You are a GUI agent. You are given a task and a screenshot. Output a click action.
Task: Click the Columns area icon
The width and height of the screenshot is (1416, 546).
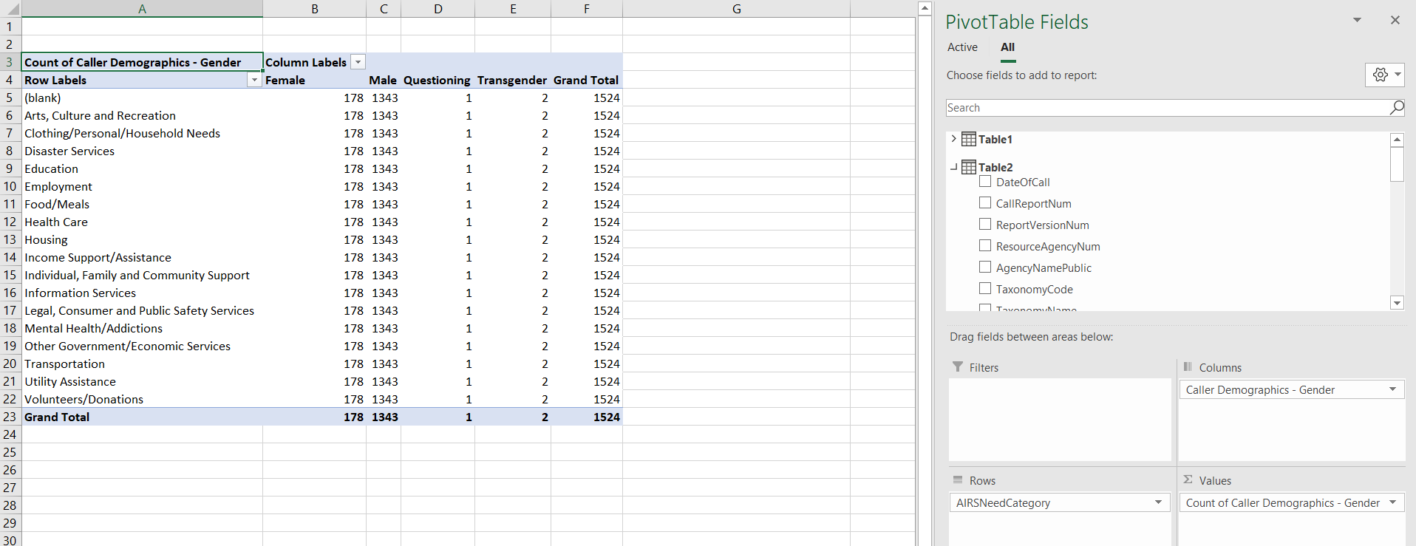tap(1188, 366)
